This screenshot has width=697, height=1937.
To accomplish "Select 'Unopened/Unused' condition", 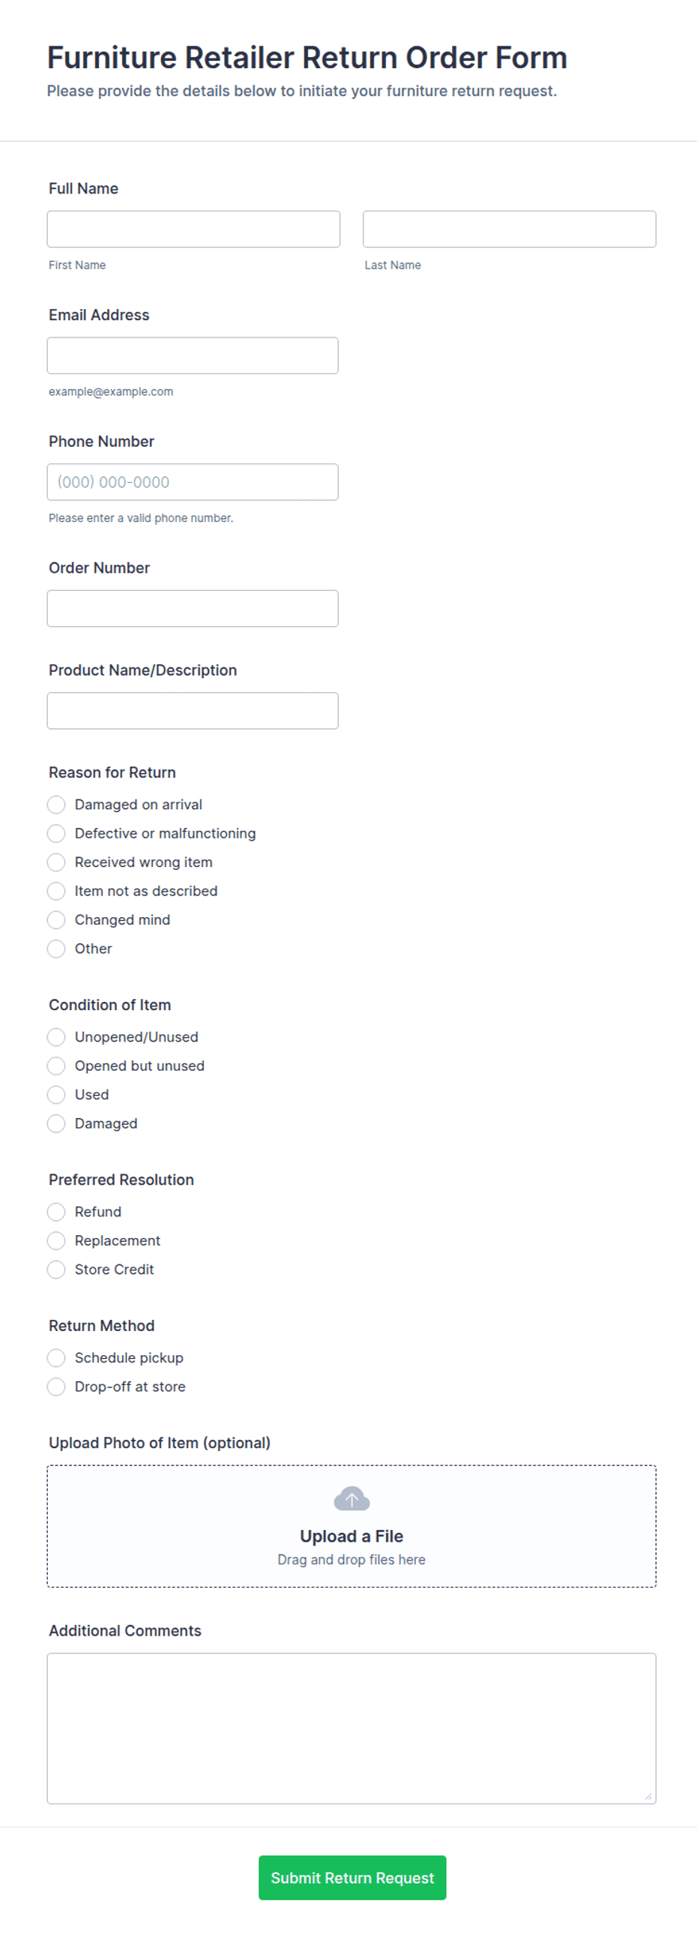I will 56,1036.
